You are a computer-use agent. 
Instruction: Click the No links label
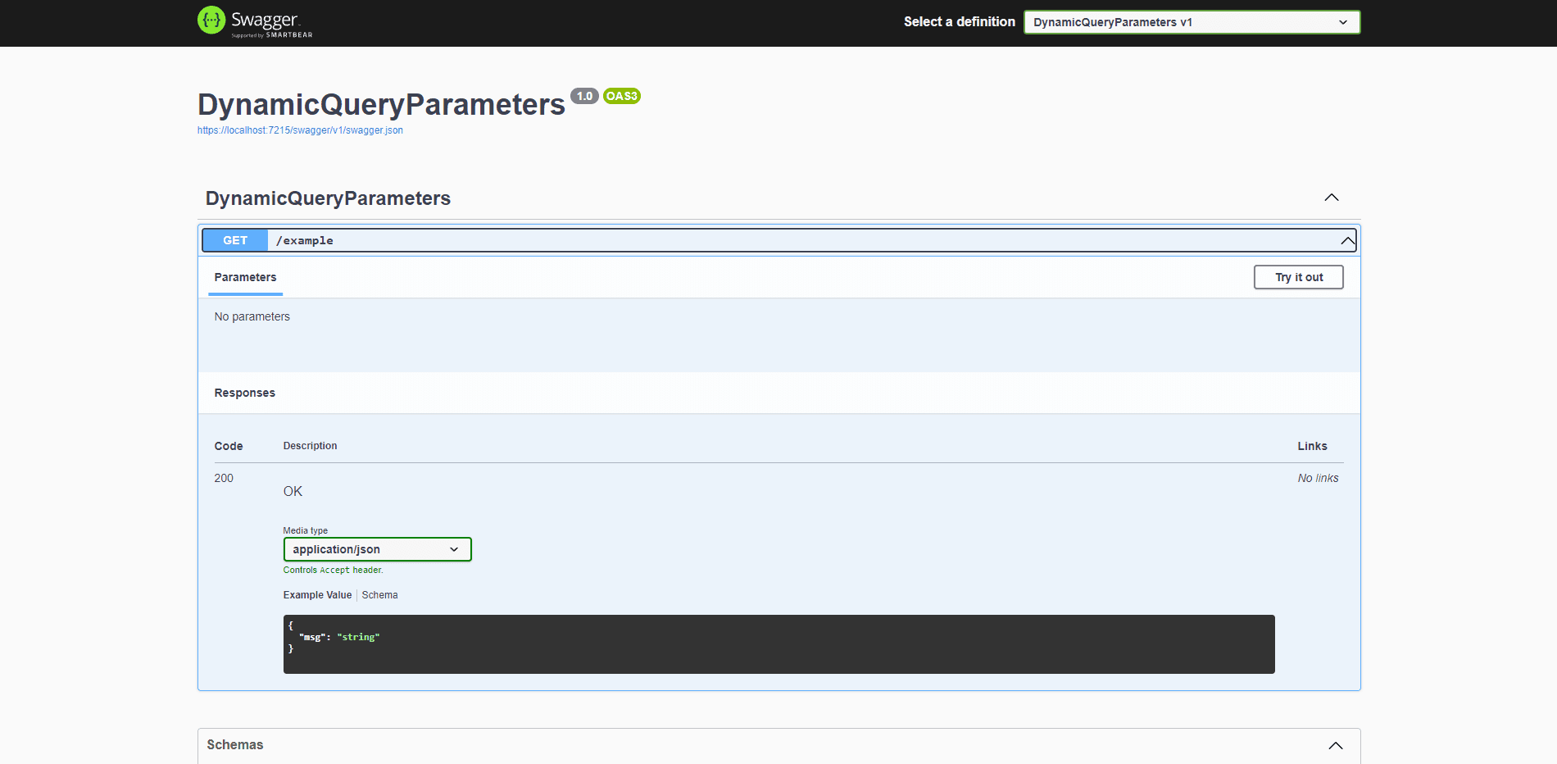click(1318, 478)
